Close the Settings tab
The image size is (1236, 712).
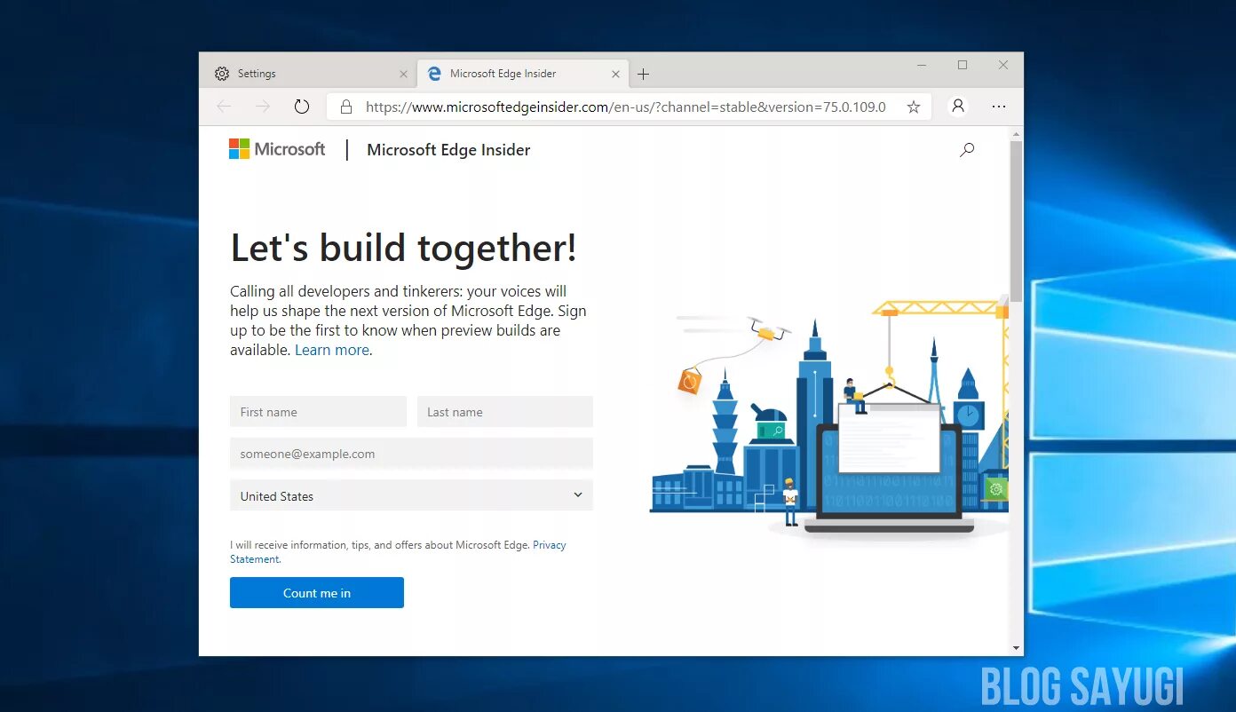click(403, 74)
